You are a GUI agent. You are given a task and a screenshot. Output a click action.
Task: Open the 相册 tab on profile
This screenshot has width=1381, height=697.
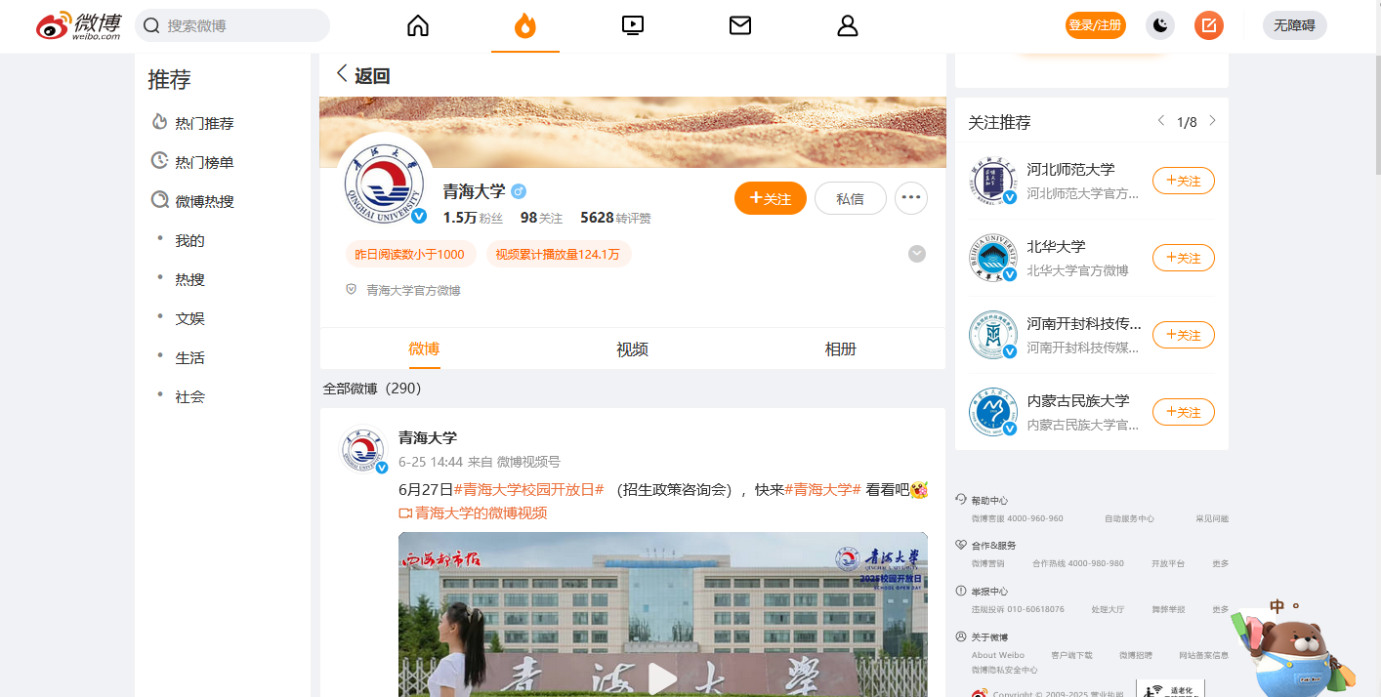(841, 348)
